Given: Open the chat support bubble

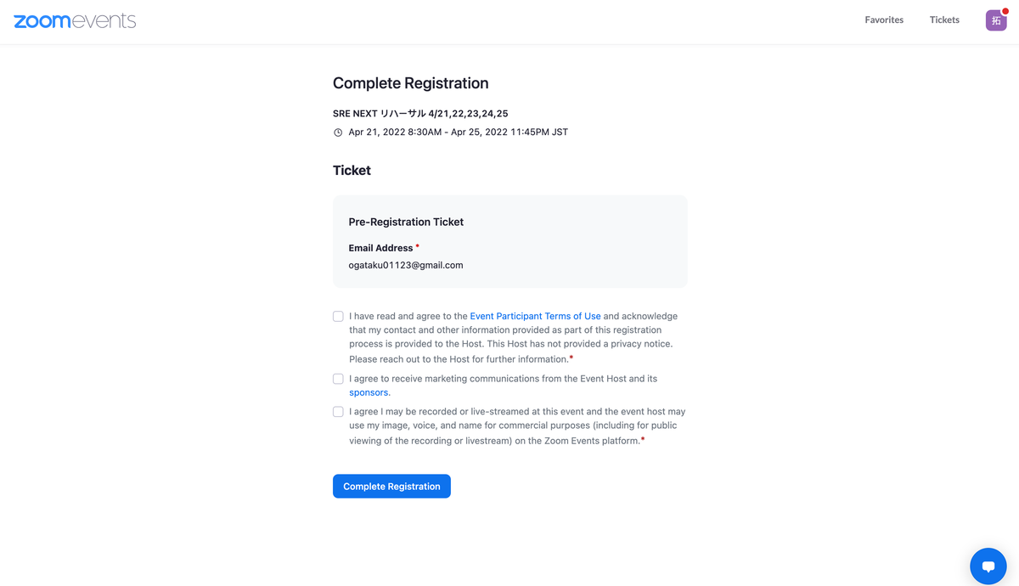Looking at the screenshot, I should pos(988,566).
